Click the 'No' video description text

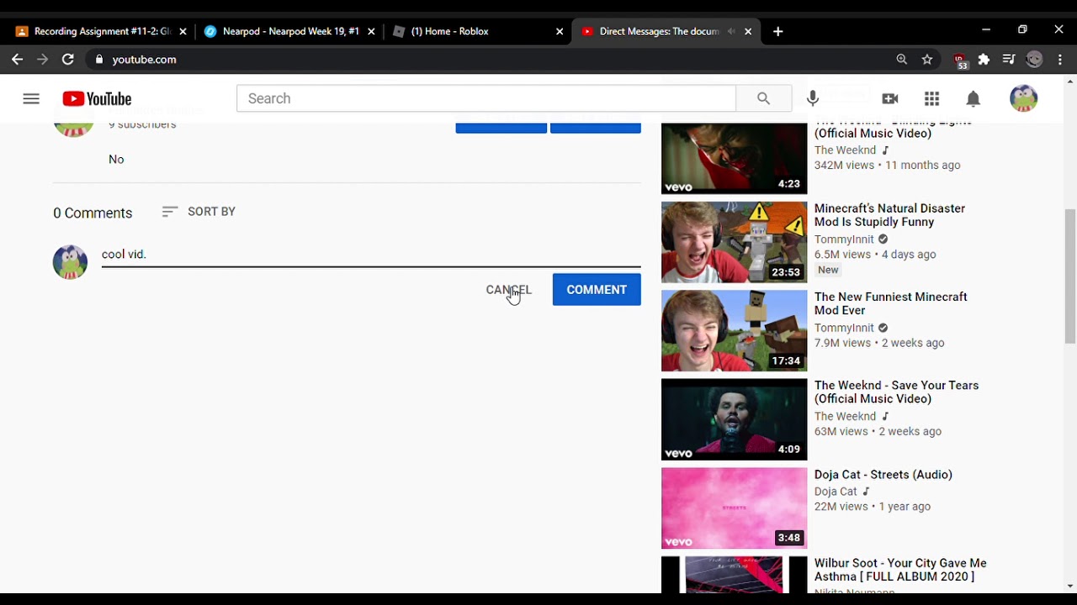116,160
